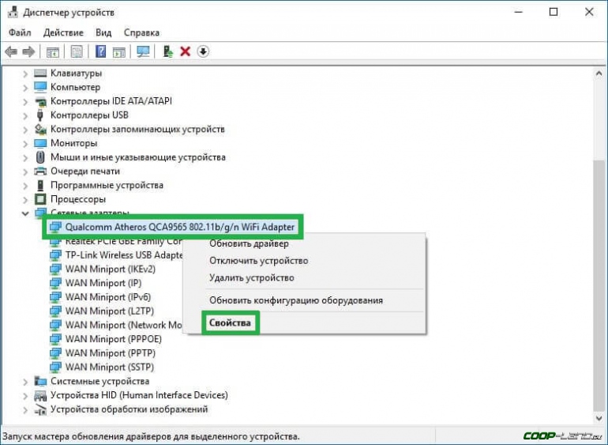Click the Клавиатуры keyboard icon
This screenshot has width=608, height=445.
tap(40, 73)
